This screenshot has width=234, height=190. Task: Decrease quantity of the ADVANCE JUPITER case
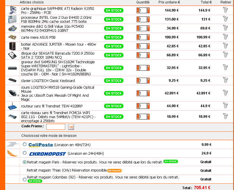pyautogui.click(x=138, y=46)
